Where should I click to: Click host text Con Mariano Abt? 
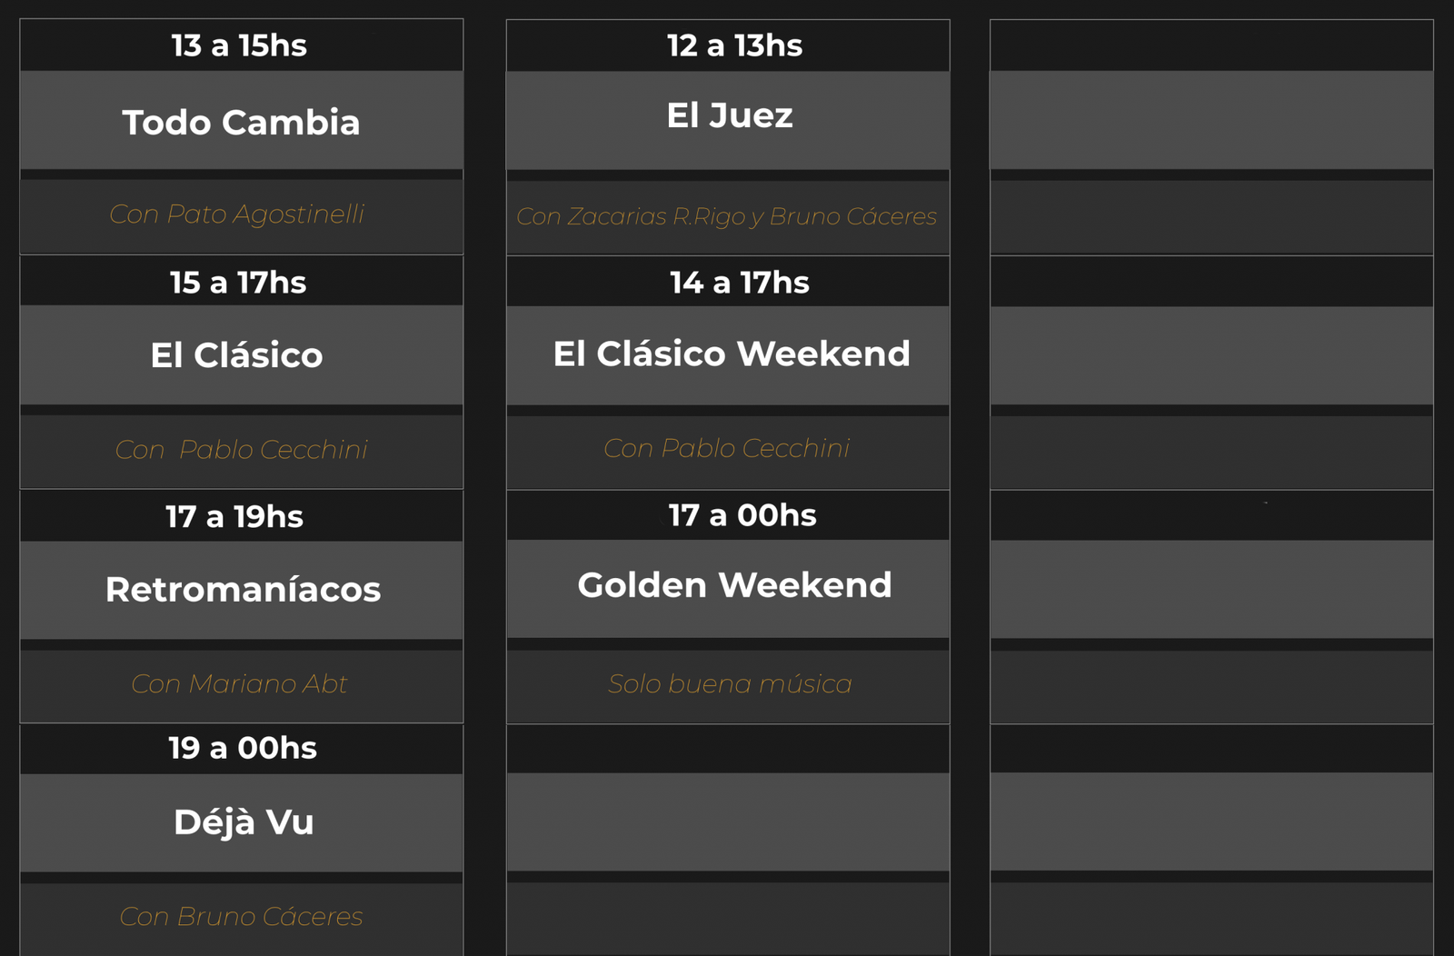(x=239, y=683)
